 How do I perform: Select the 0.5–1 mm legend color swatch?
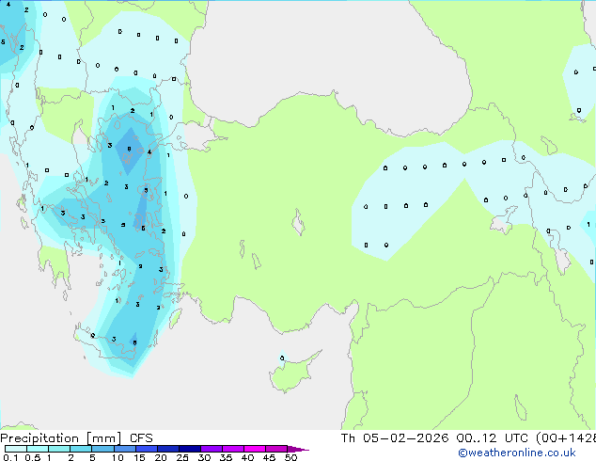[x=38, y=449]
